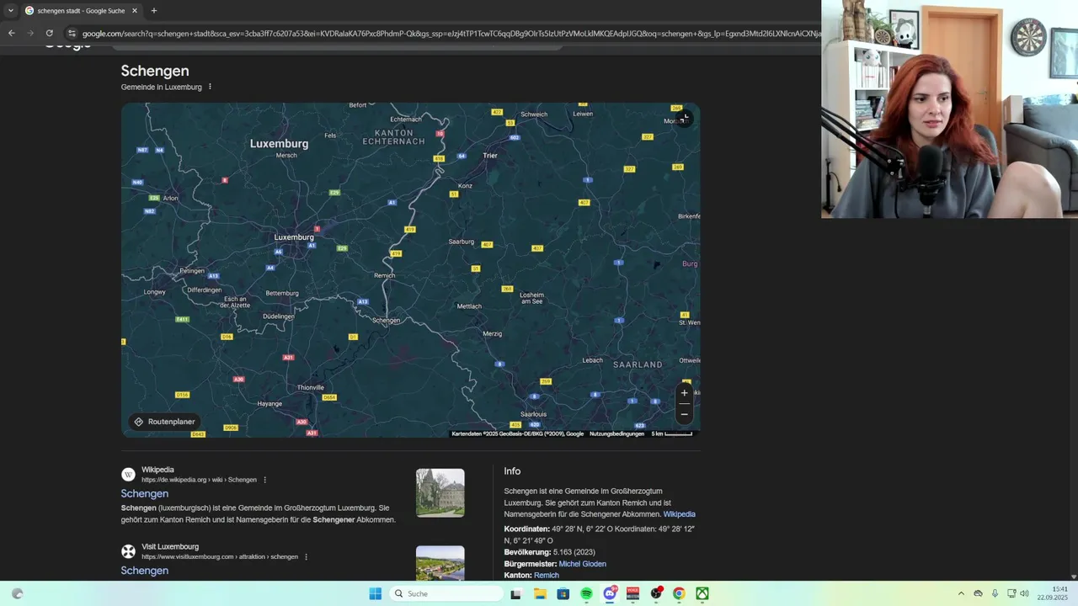Open Xbox app from the taskbar
This screenshot has height=606, width=1078.
point(702,593)
